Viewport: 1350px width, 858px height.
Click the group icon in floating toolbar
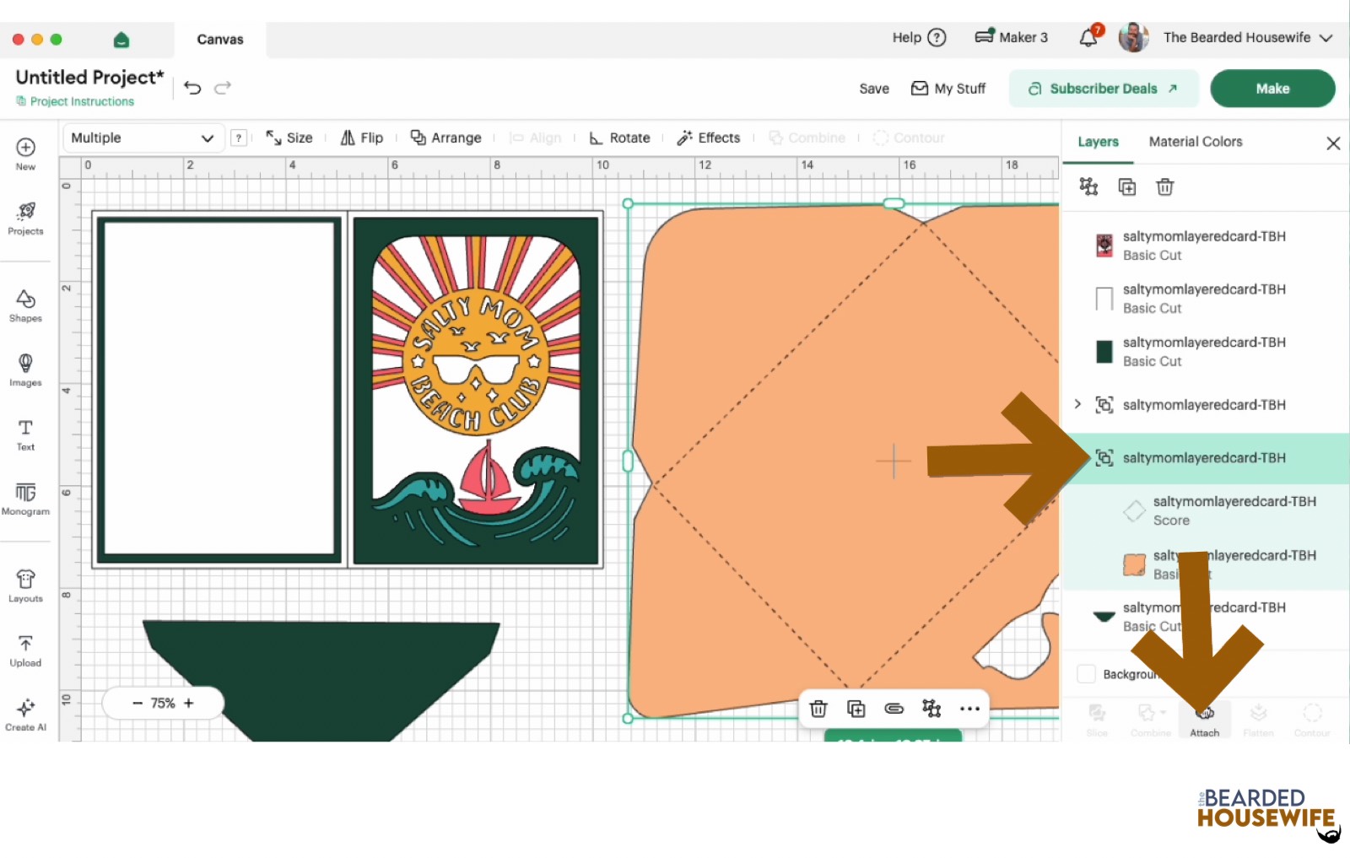pyautogui.click(x=931, y=709)
